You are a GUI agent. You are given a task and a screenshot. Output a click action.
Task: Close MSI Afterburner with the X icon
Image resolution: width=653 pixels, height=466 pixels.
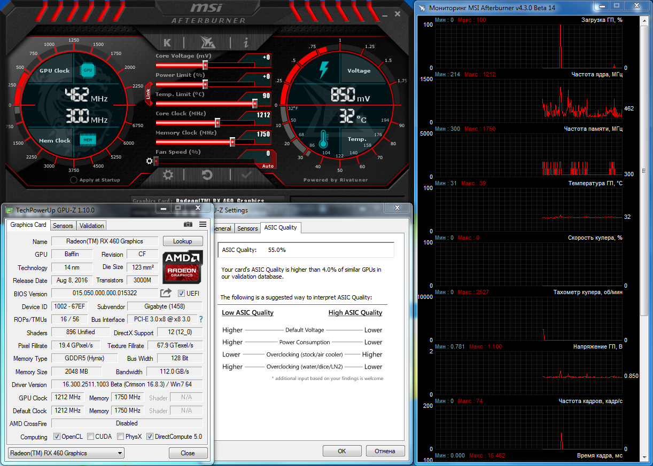click(x=397, y=14)
